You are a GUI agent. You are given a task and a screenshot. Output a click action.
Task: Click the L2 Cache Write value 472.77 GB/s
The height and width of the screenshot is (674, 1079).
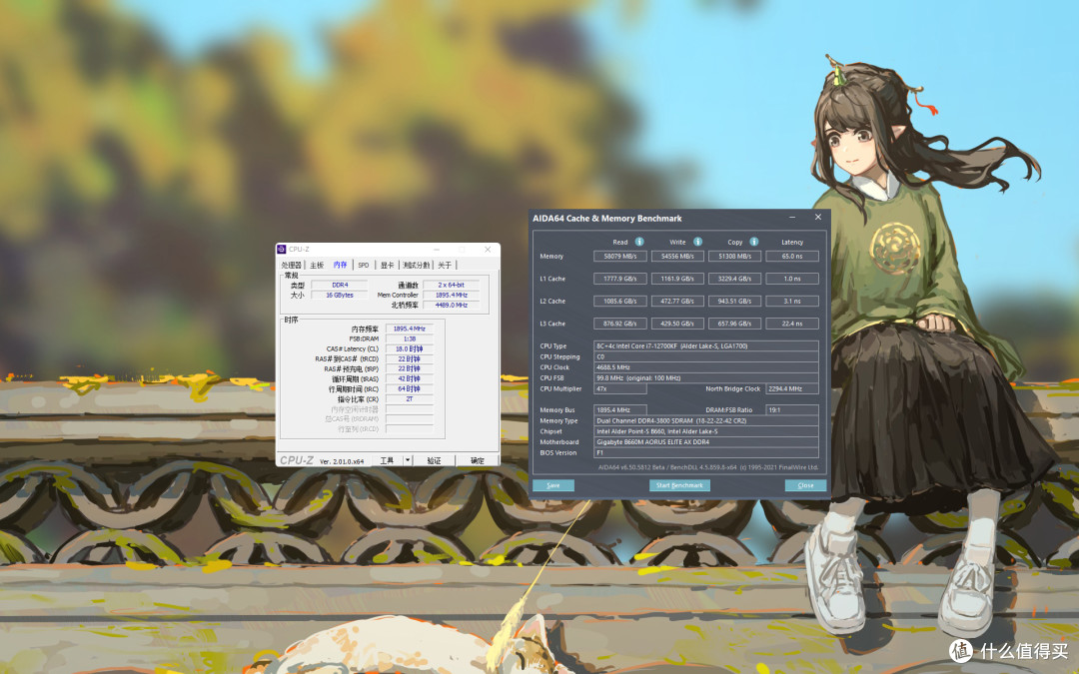coord(677,301)
